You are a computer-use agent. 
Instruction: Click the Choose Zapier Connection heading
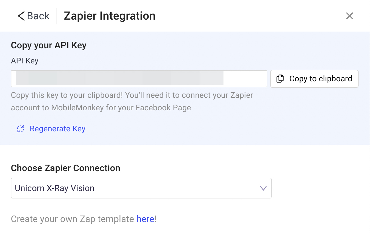pos(65,168)
